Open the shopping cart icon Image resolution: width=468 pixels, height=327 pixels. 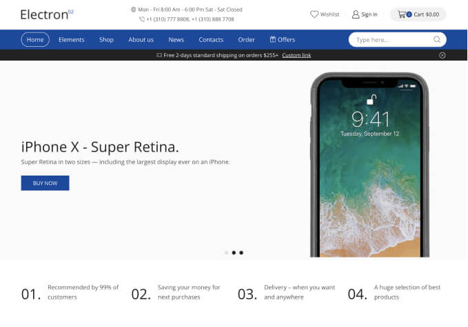click(x=402, y=14)
